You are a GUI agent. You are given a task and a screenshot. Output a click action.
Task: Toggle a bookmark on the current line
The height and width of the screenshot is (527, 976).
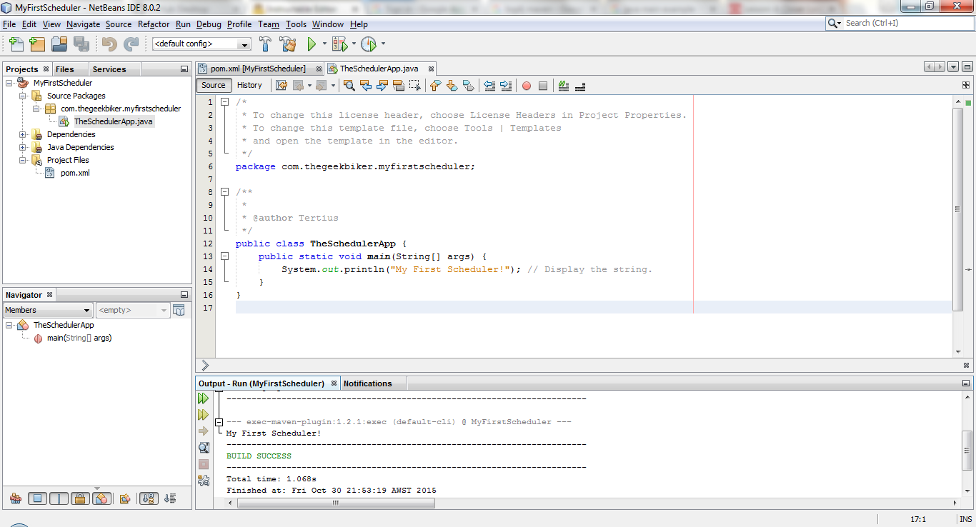click(x=468, y=86)
